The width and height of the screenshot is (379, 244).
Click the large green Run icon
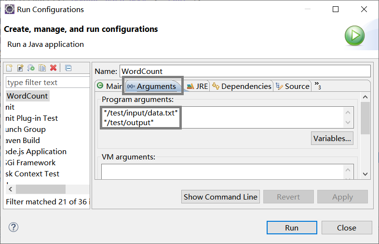pos(354,36)
